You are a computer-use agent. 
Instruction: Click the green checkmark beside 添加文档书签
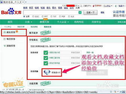pyautogui.click(x=46, y=63)
